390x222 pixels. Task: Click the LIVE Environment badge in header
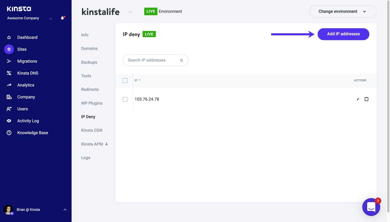coord(151,11)
